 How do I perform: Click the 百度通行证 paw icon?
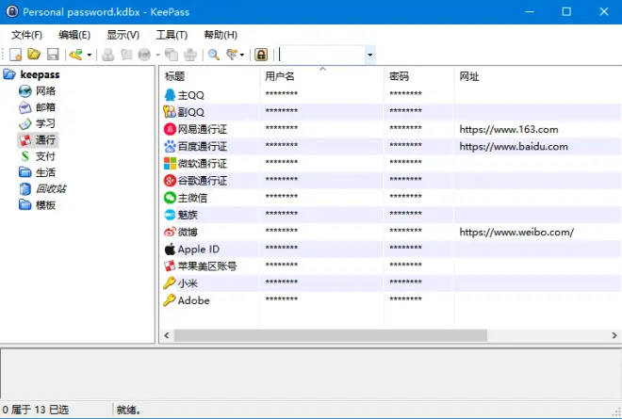coord(170,146)
